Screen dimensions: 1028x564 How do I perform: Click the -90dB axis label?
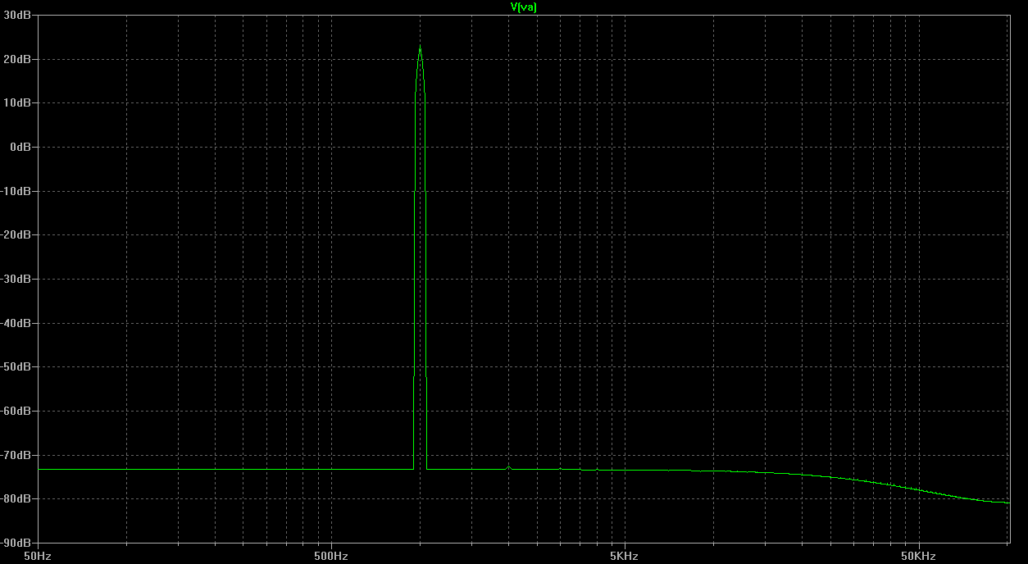(16, 543)
